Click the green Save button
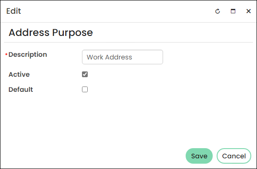The width and height of the screenshot is (257, 169). point(199,156)
